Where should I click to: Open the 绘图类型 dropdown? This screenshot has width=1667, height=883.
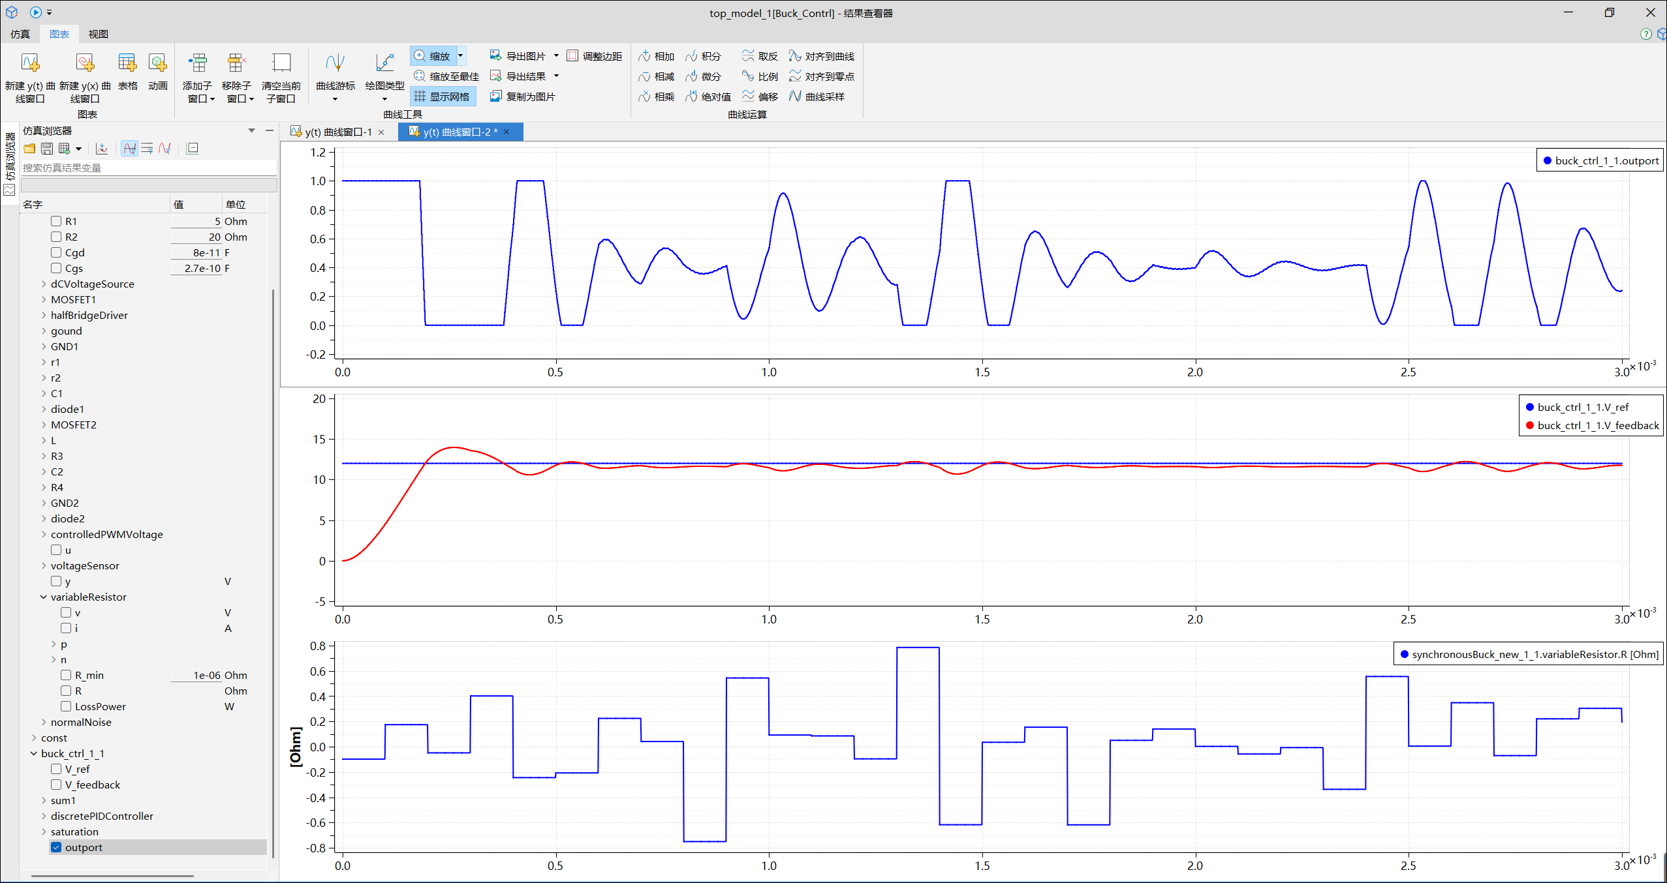click(x=384, y=99)
